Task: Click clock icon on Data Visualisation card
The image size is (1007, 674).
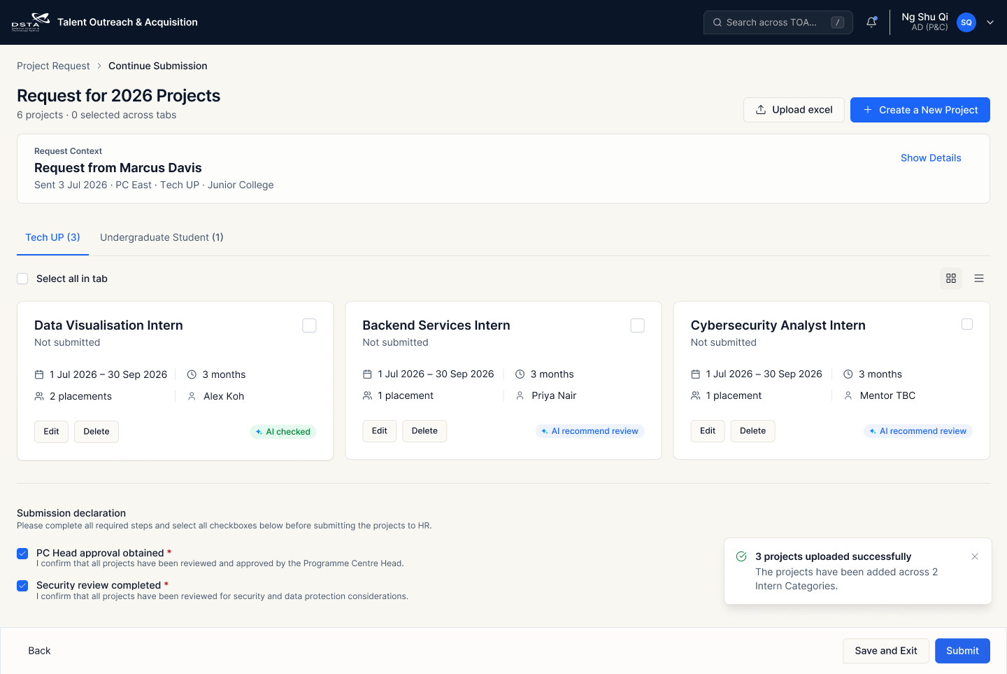Action: click(x=192, y=375)
